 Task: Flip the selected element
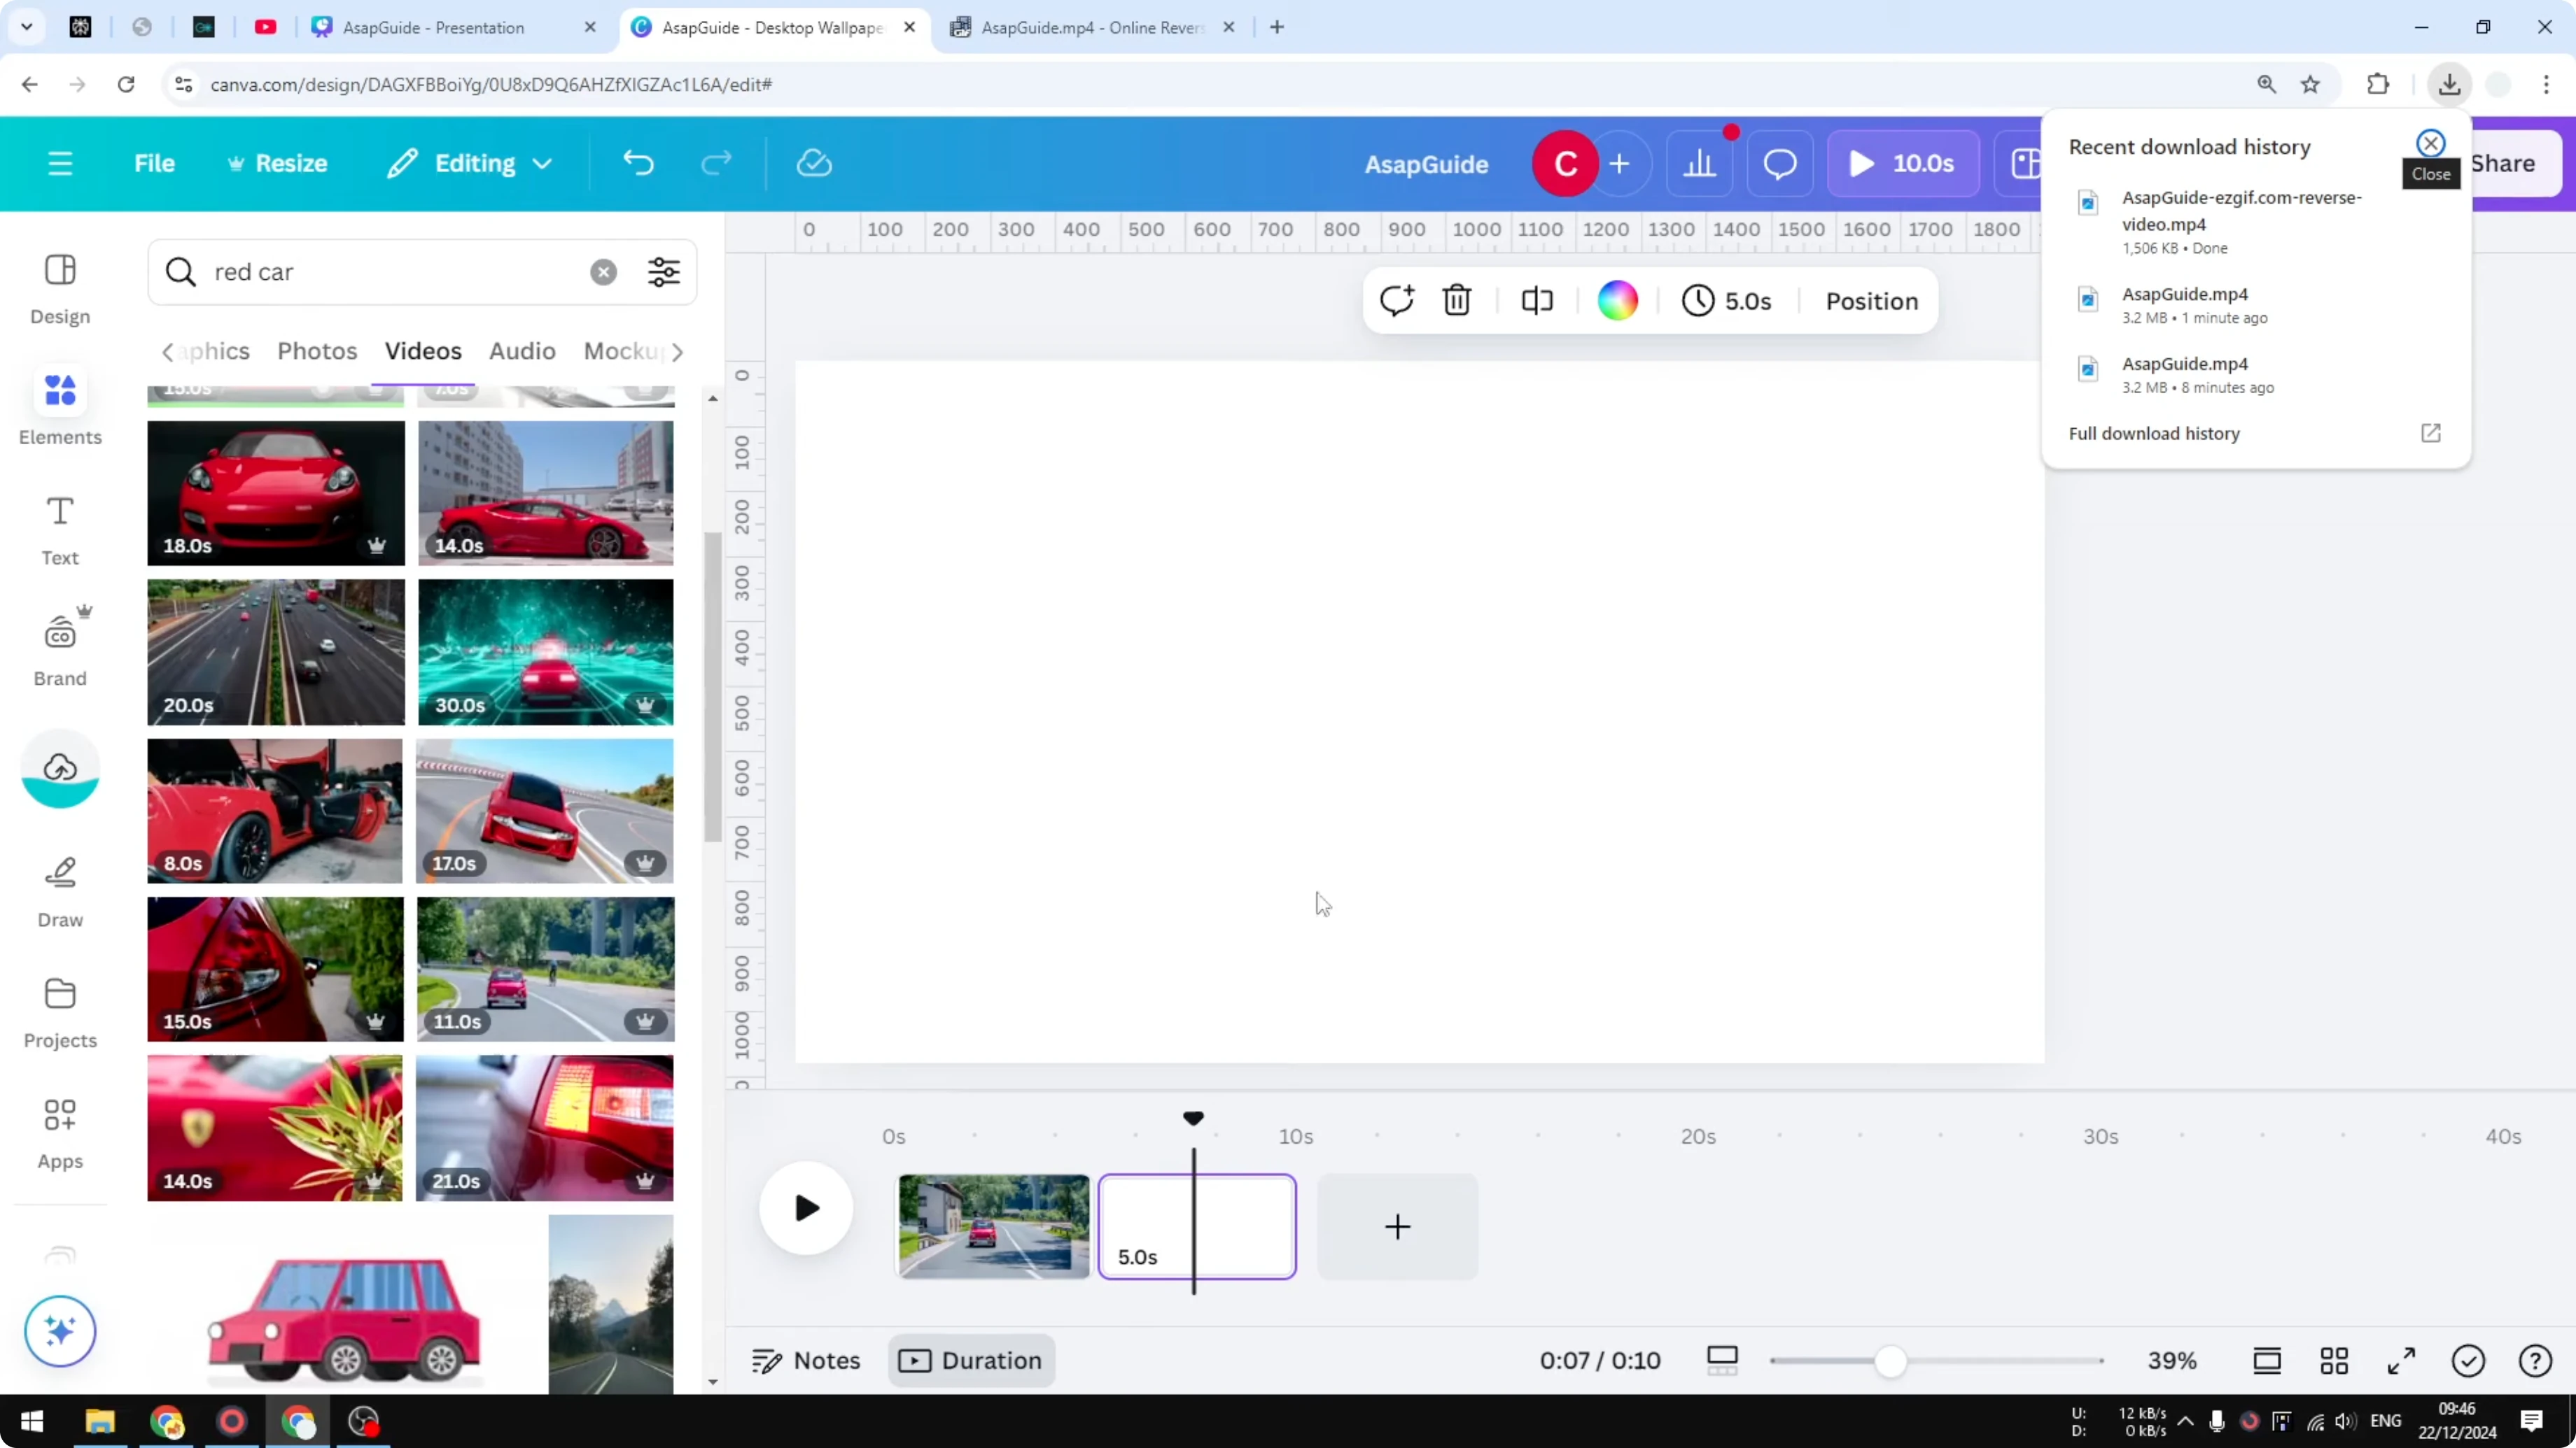click(1537, 300)
